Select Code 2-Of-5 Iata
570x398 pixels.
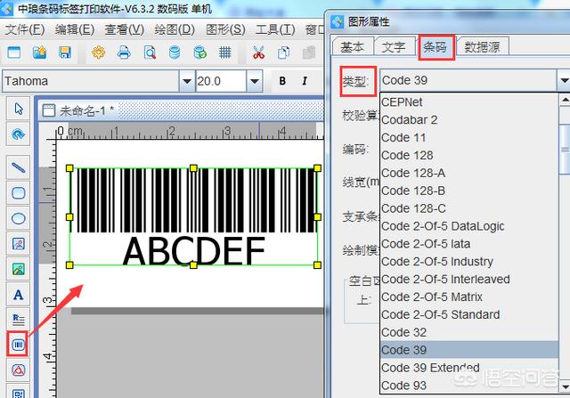pos(469,244)
